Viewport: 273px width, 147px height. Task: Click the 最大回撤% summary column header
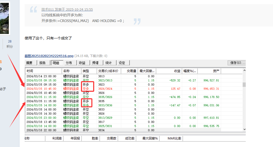[x=148, y=138]
